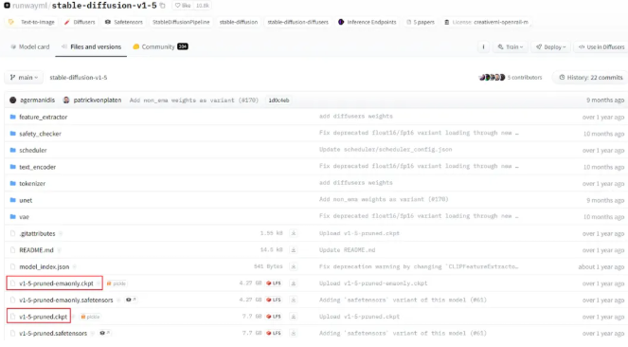628x347 pixels.
Task: Expand the main branch selector
Action: (x=24, y=78)
